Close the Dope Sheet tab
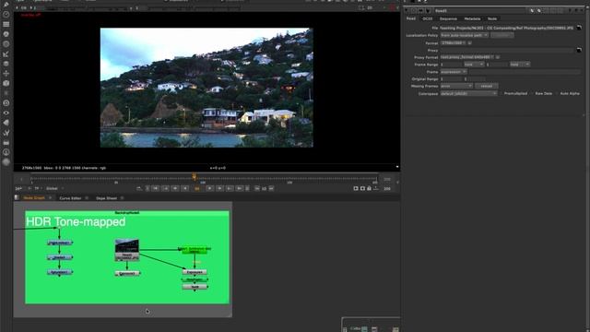 [x=123, y=198]
